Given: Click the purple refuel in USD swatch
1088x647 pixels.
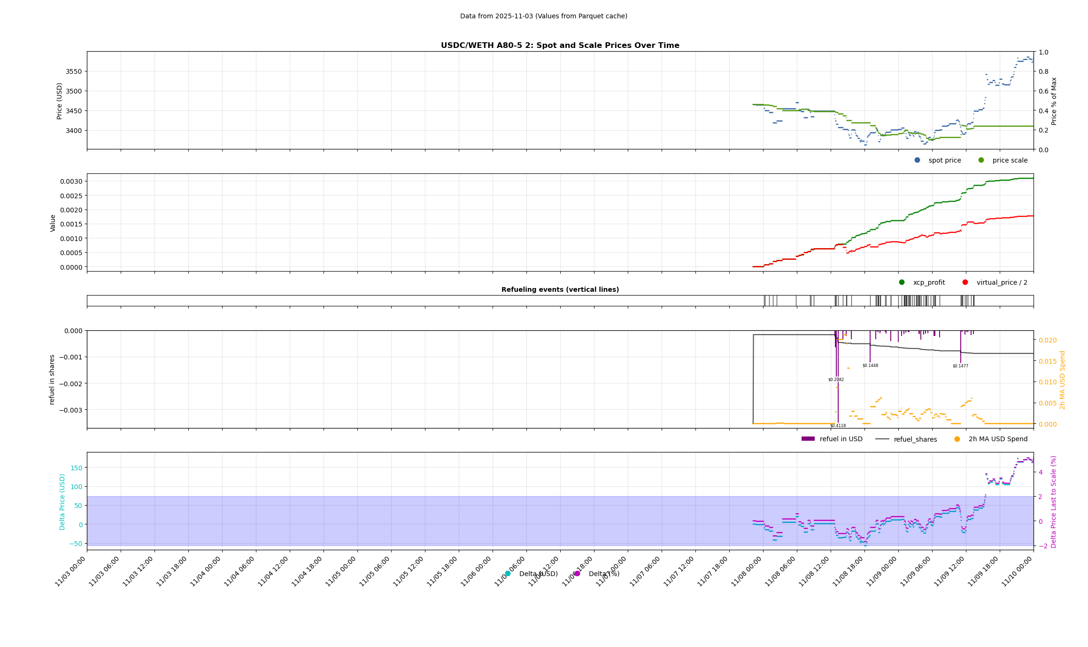Looking at the screenshot, I should click(808, 439).
